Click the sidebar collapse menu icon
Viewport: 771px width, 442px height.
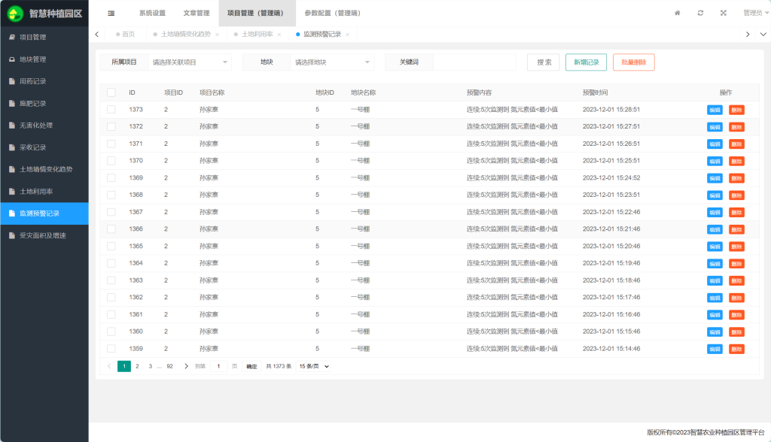pyautogui.click(x=111, y=13)
